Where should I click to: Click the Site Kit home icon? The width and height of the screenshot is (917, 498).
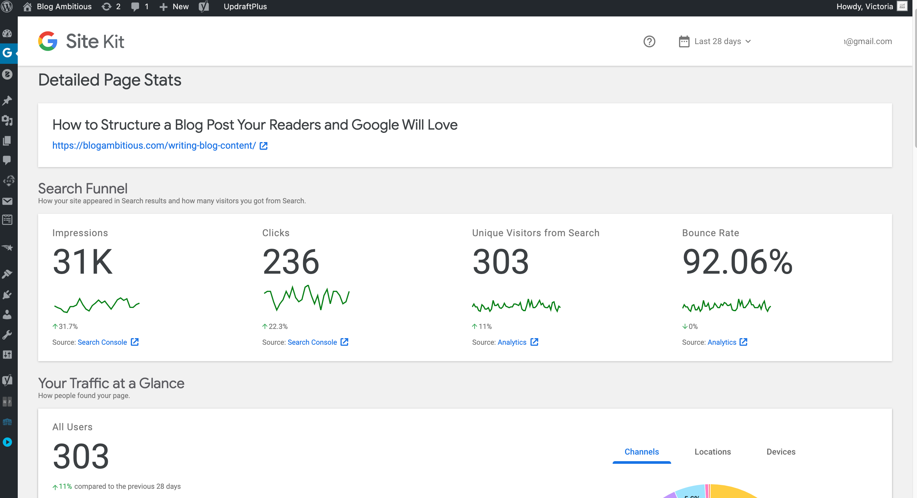click(x=48, y=41)
